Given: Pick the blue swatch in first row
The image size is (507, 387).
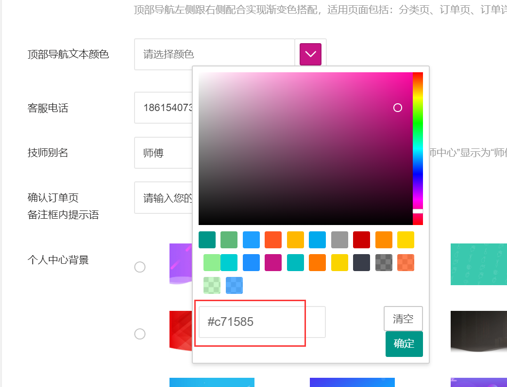Looking at the screenshot, I should pos(251,240).
